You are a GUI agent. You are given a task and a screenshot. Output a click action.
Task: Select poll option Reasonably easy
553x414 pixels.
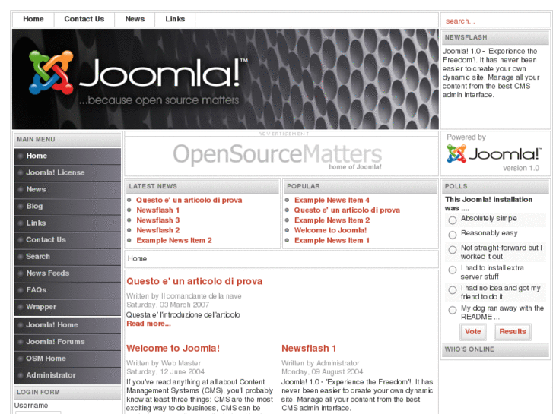tap(453, 235)
